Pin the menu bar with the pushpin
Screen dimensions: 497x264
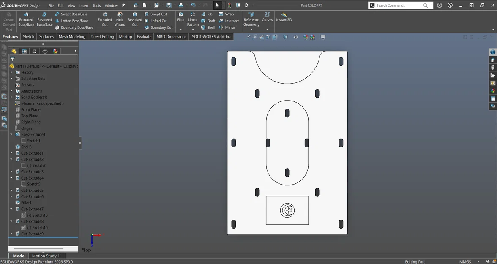(123, 5)
